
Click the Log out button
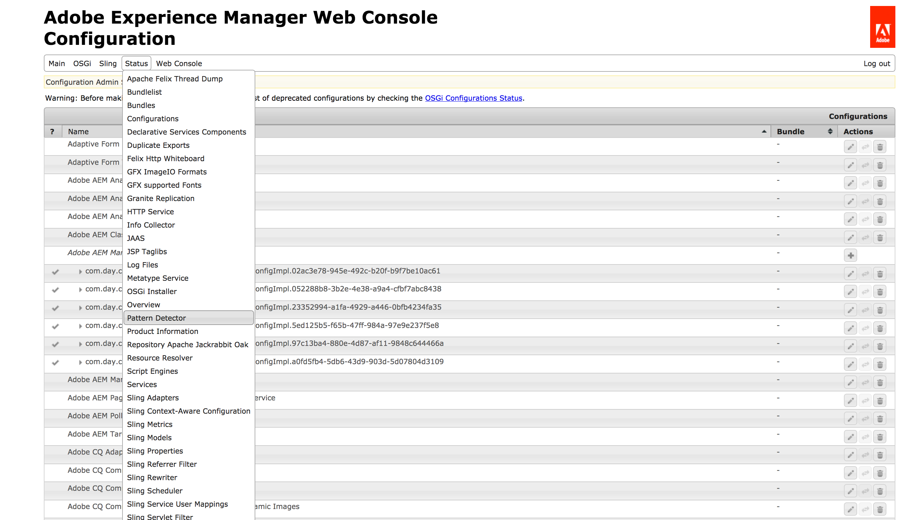point(876,63)
